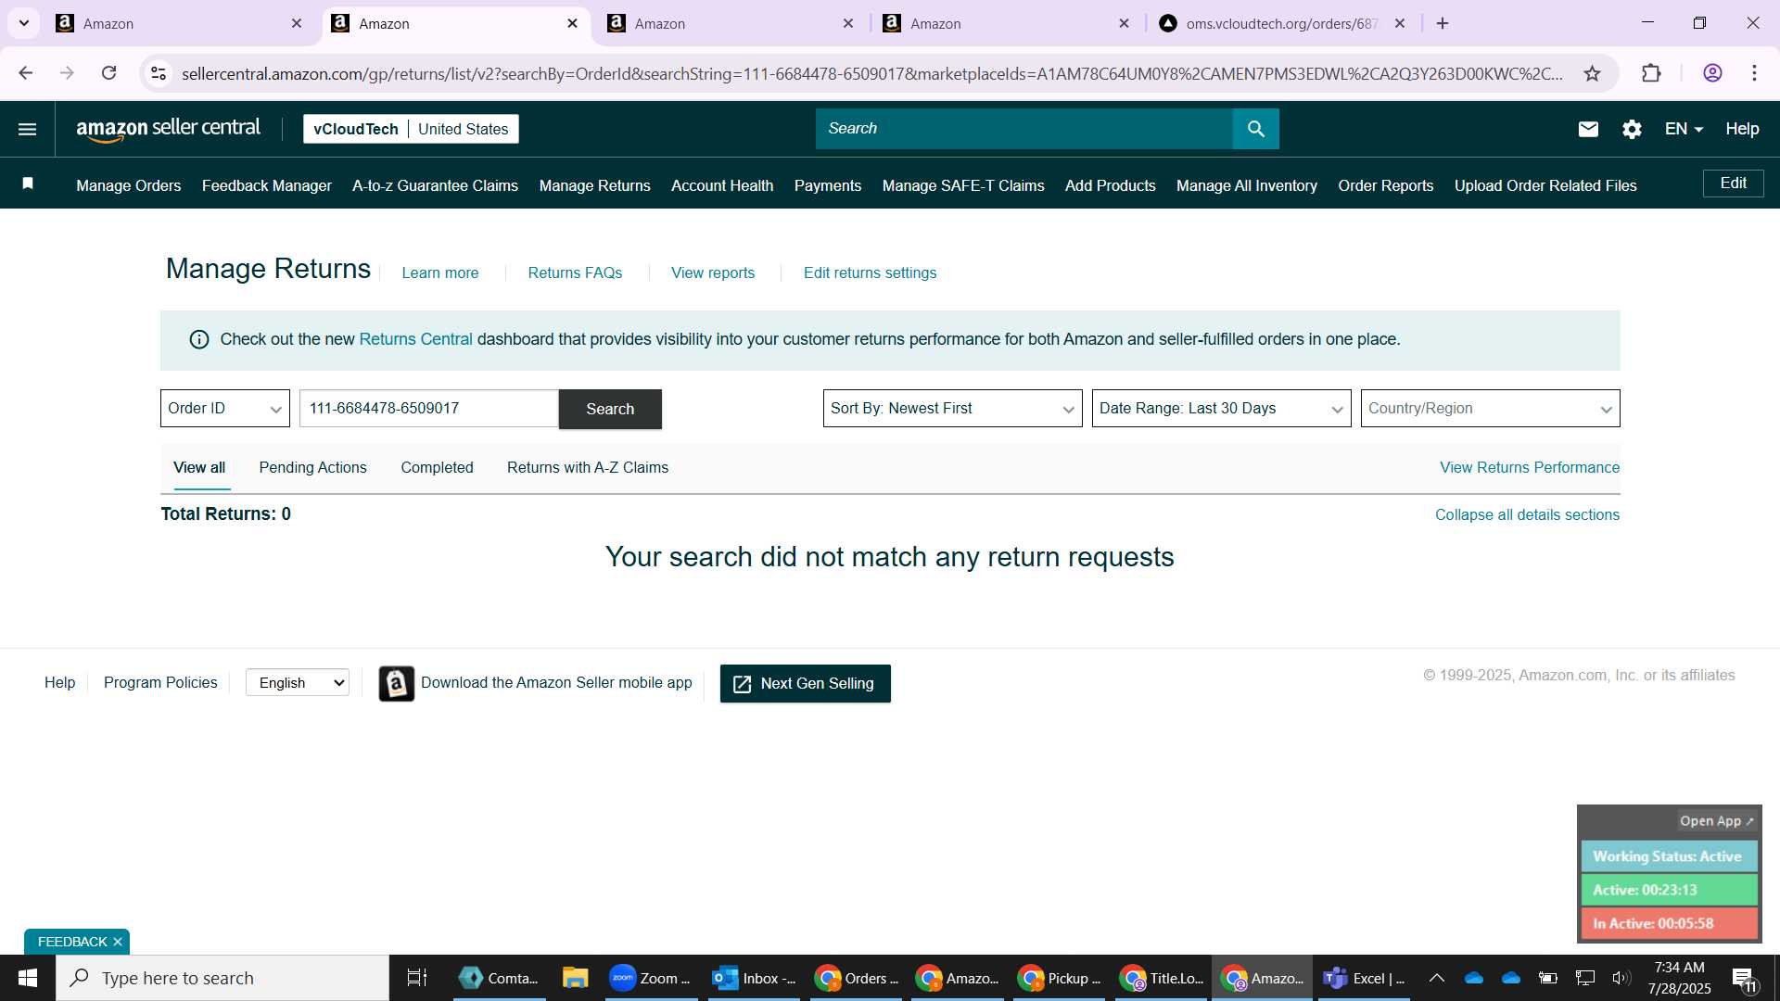Open the Seller Central hamburger menu
This screenshot has height=1001, width=1780.
[28, 129]
